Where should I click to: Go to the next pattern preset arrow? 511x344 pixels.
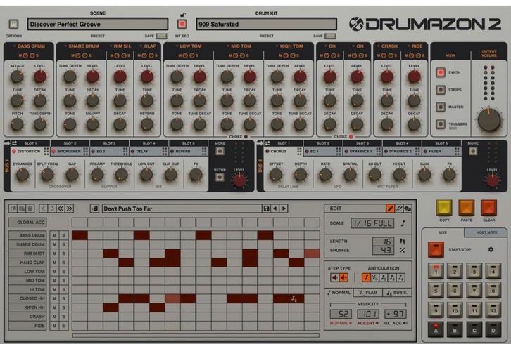284,209
